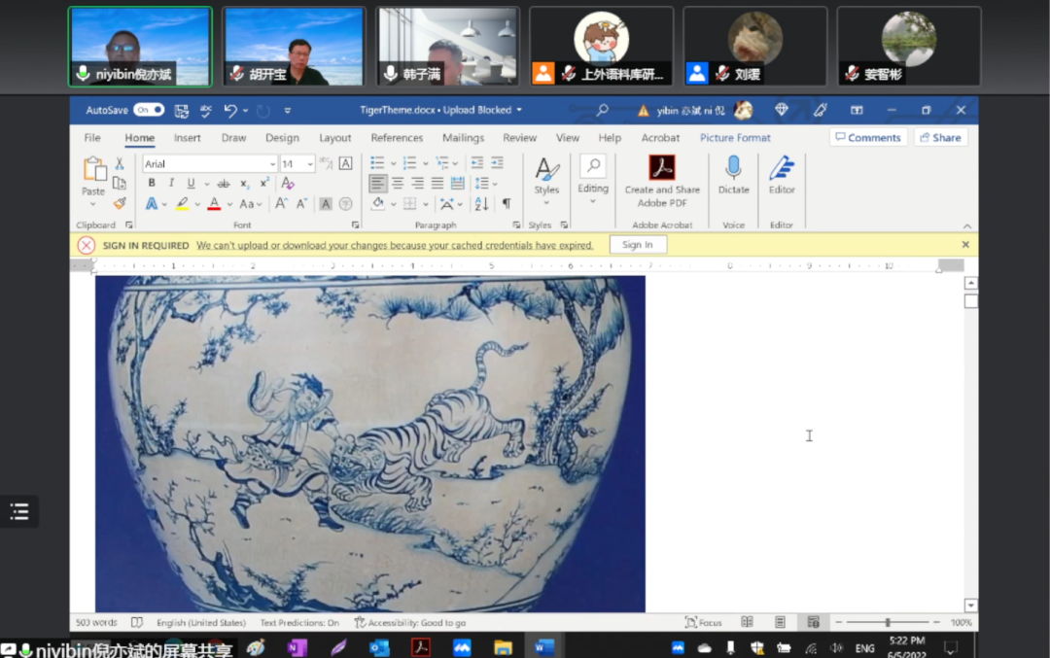The height and width of the screenshot is (658, 1050).
Task: Center-align the paragraph
Action: [398, 183]
